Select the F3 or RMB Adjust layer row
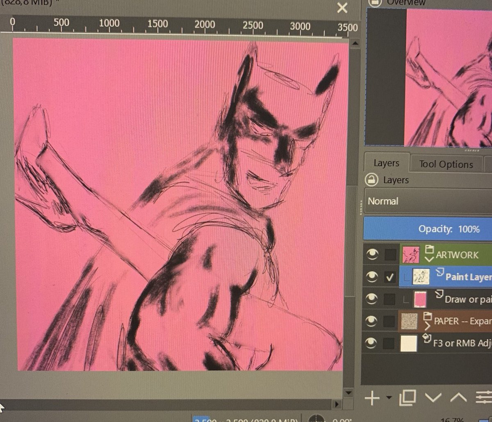The width and height of the screenshot is (492, 422). (x=445, y=342)
